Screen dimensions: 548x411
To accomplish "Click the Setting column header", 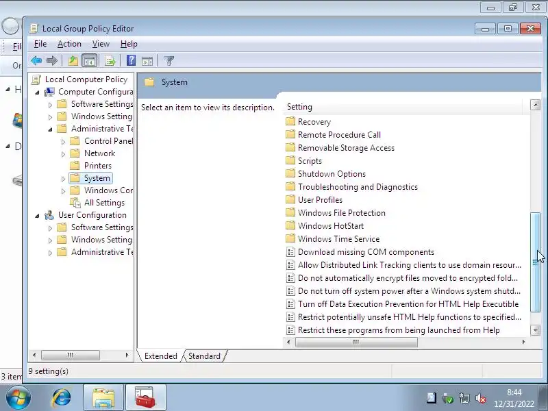I will click(x=403, y=107).
